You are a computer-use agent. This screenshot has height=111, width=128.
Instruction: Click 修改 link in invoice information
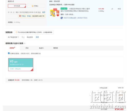(x=37, y=37)
